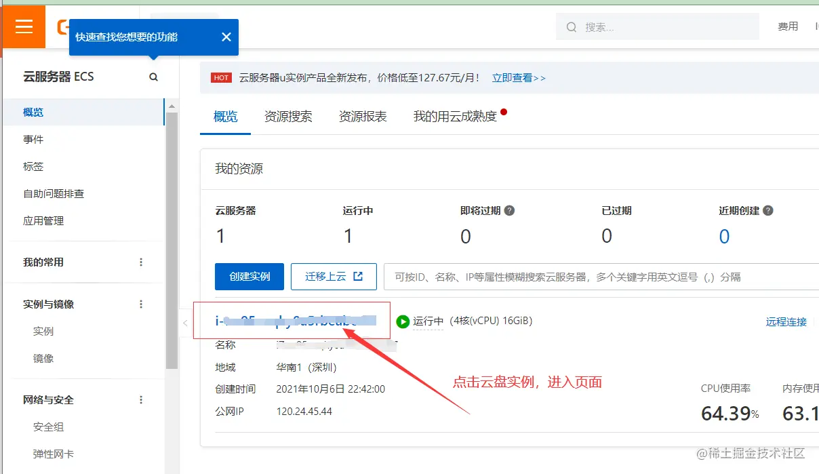Click the 云服务器 count 1
Screen dimensions: 819x474
click(x=220, y=236)
